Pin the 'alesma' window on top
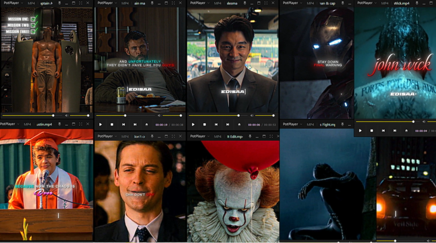Image resolution: width=436 pixels, height=243 pixels. [245, 3]
